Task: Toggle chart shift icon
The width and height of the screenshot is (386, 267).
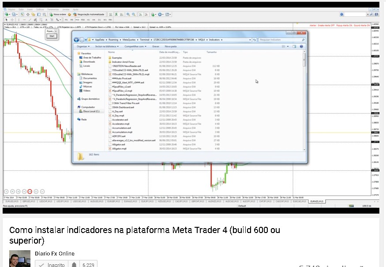Action: [146, 15]
